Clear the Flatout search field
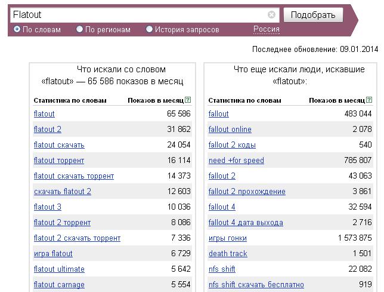 (x=271, y=15)
